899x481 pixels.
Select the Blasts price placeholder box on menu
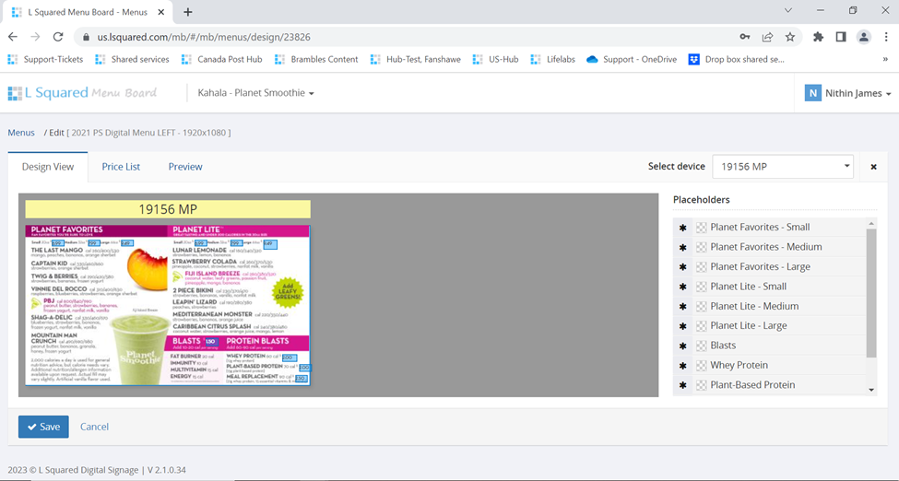[x=210, y=342]
